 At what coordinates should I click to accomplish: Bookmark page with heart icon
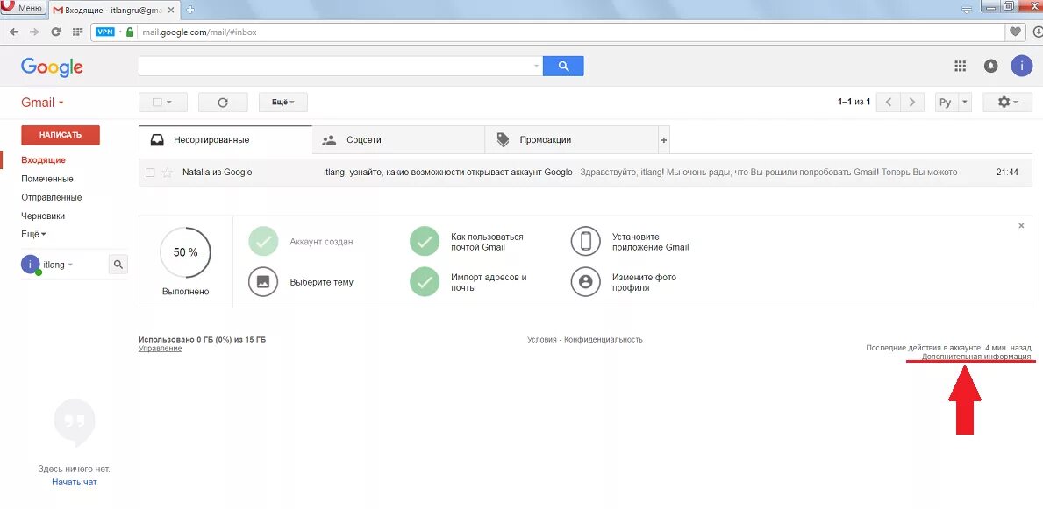pyautogui.click(x=1014, y=32)
